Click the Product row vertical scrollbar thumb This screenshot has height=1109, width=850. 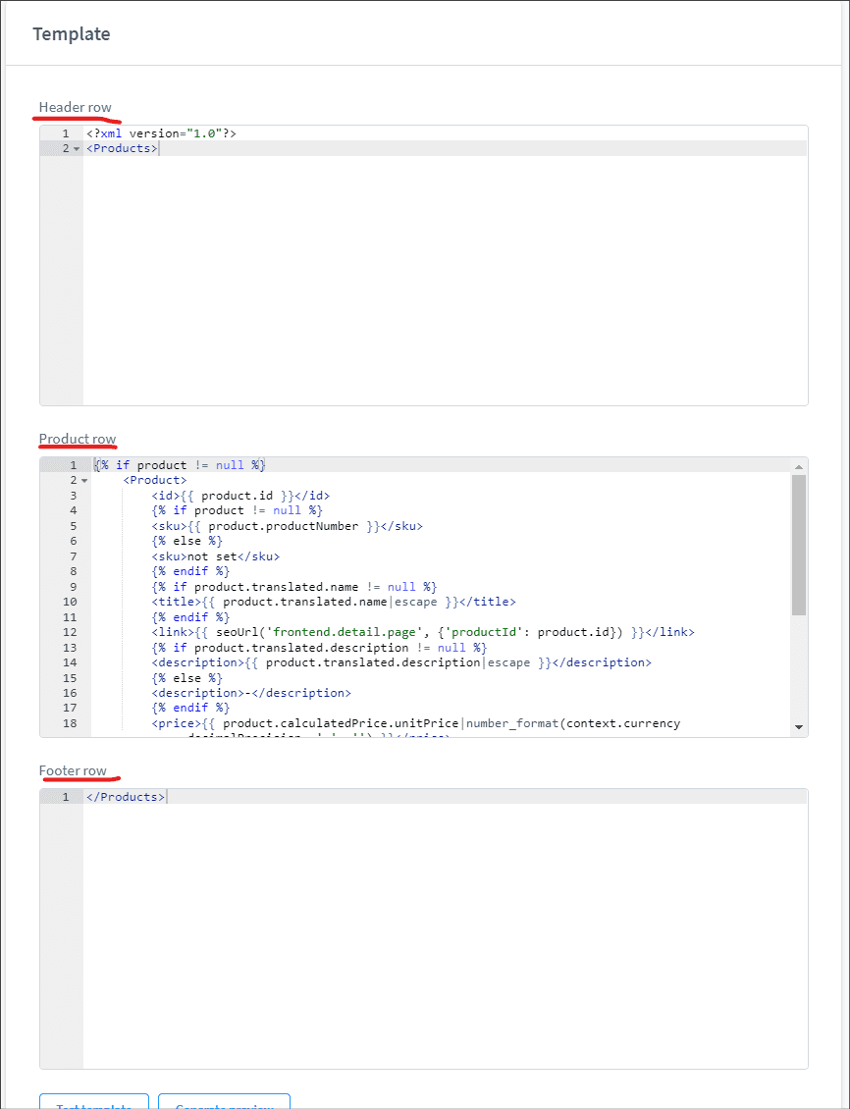click(799, 545)
